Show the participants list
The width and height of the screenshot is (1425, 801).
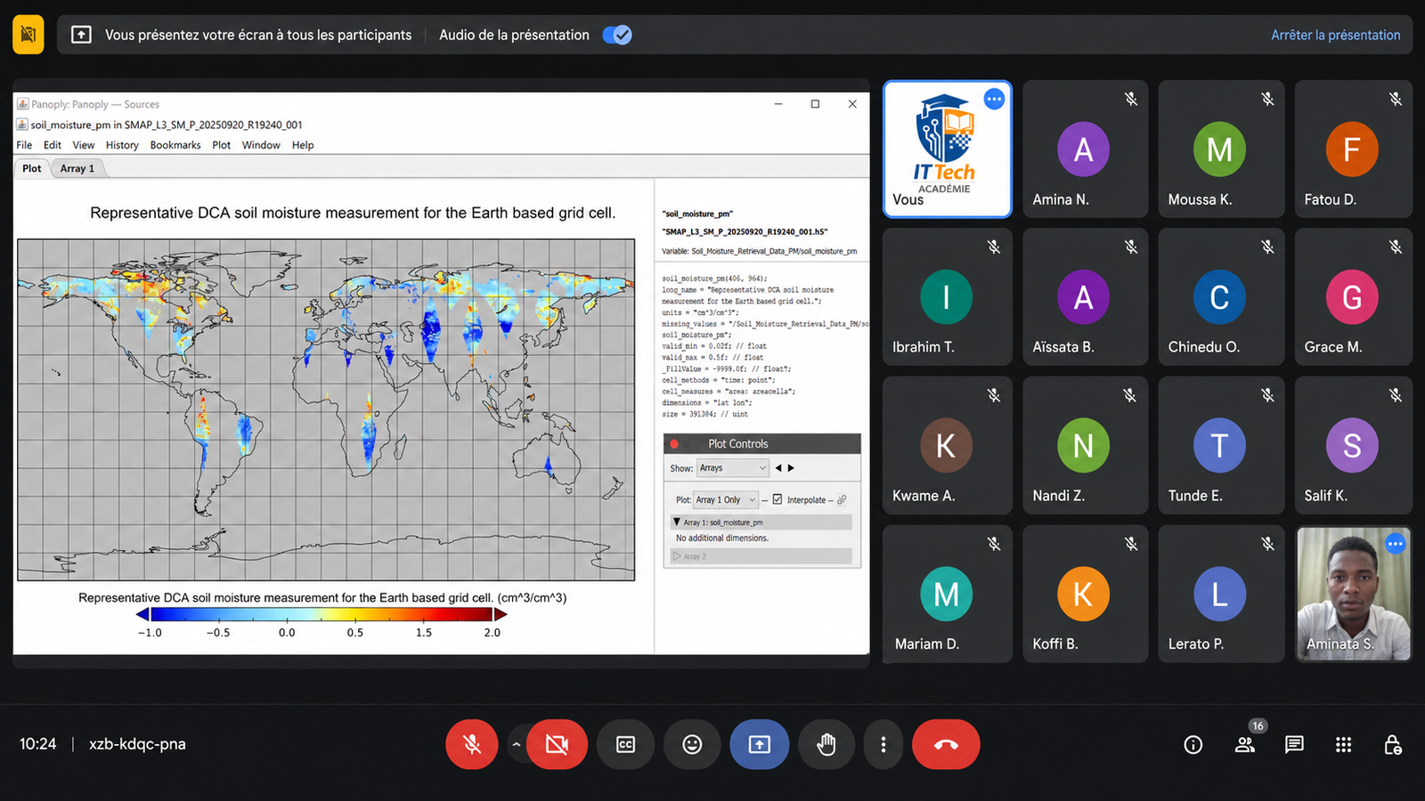pos(1245,745)
